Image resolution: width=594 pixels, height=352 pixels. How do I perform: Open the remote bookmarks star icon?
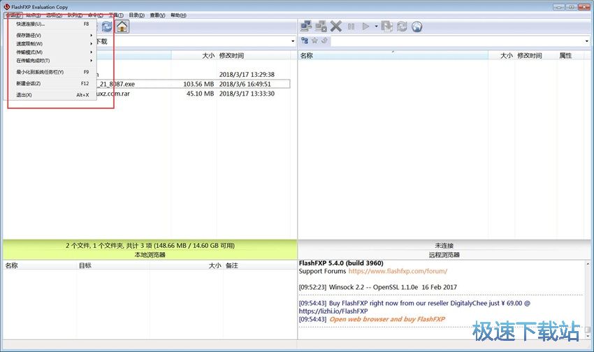[314, 41]
